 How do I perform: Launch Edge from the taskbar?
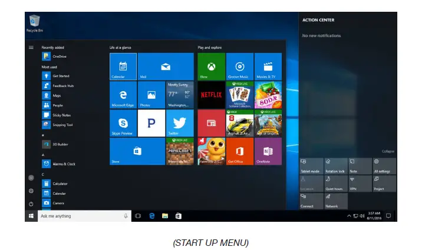tap(152, 216)
